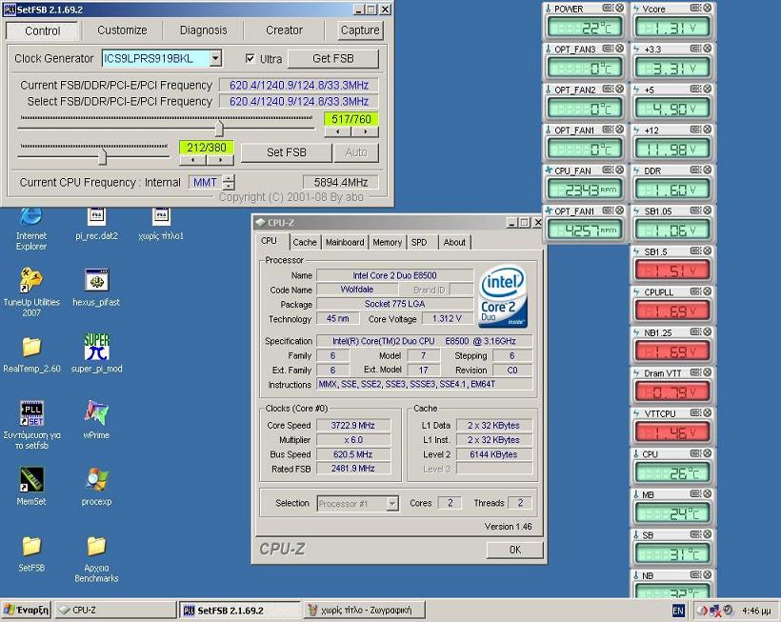The image size is (781, 622).
Task: Click the Level 2 cache value 6144 KBytes
Action: click(493, 454)
